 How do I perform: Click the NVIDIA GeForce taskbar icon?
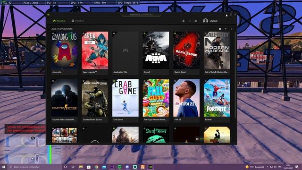[x=150, y=167]
